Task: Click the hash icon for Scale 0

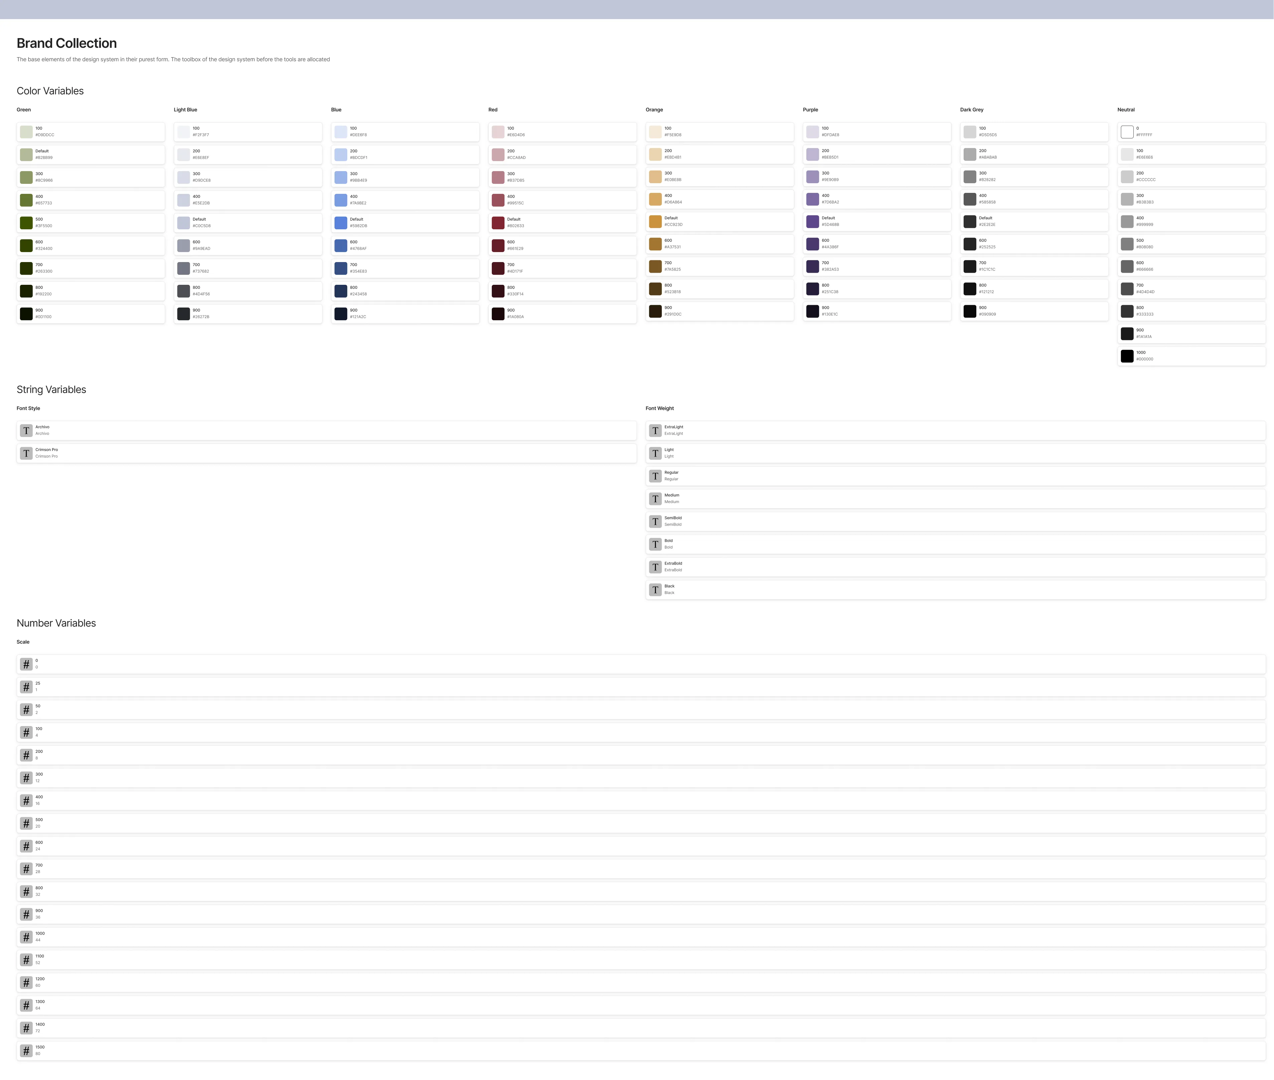Action: 26,664
